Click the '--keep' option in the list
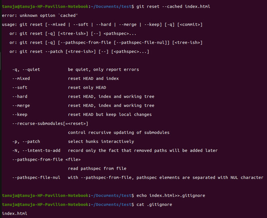 [x=20, y=114]
